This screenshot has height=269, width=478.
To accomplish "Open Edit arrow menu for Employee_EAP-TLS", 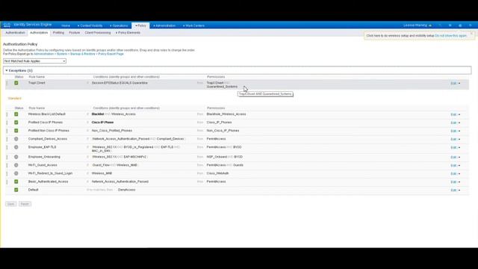I will (x=459, y=147).
